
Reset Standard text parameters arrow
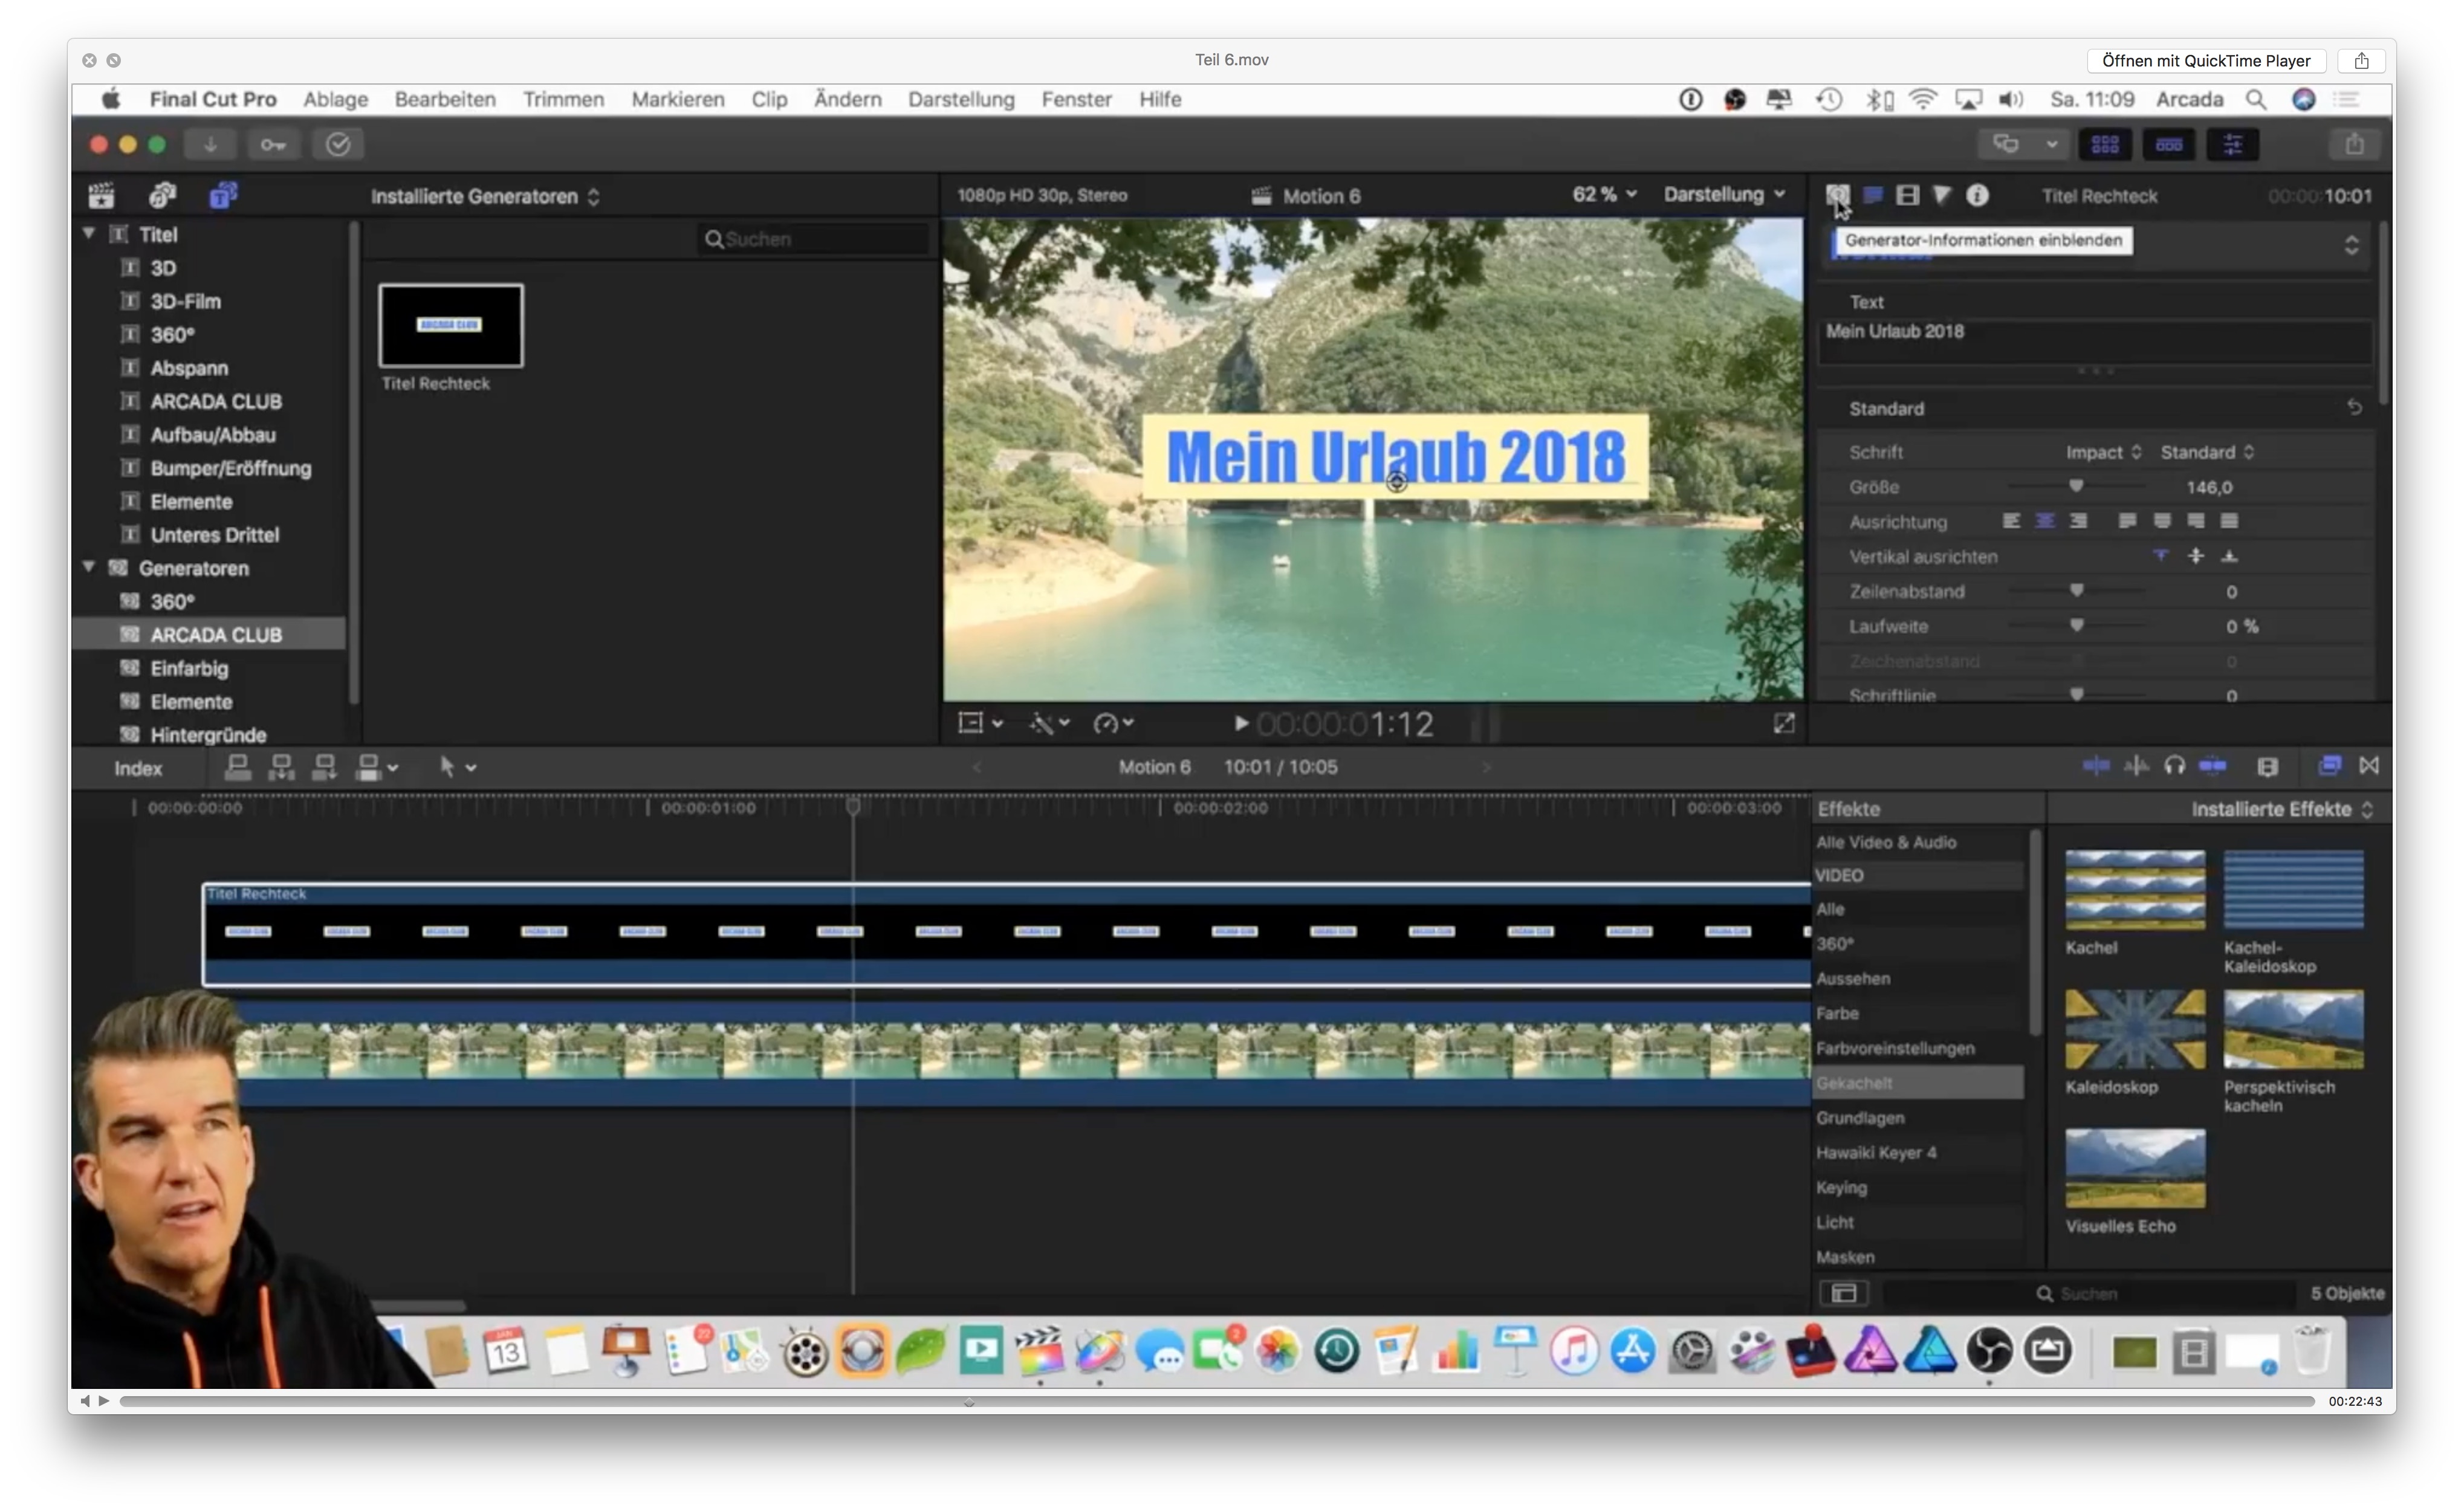[x=2354, y=408]
